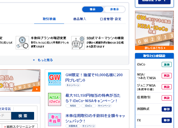Click the yen hand fee plan icon
Screen dimensions: 178x128
pyautogui.click(x=22, y=43)
